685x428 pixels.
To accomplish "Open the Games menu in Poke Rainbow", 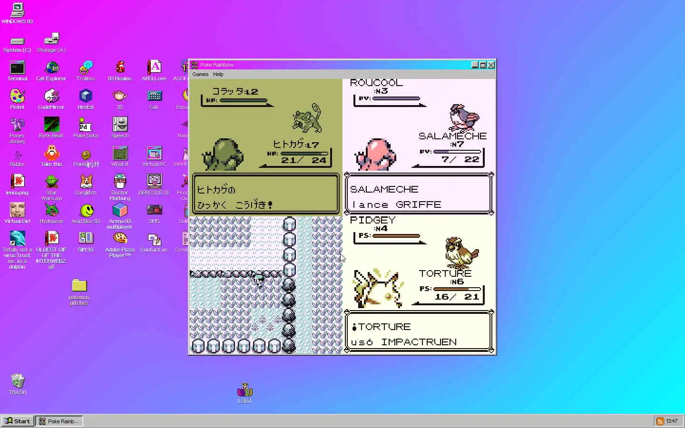I will pyautogui.click(x=200, y=74).
